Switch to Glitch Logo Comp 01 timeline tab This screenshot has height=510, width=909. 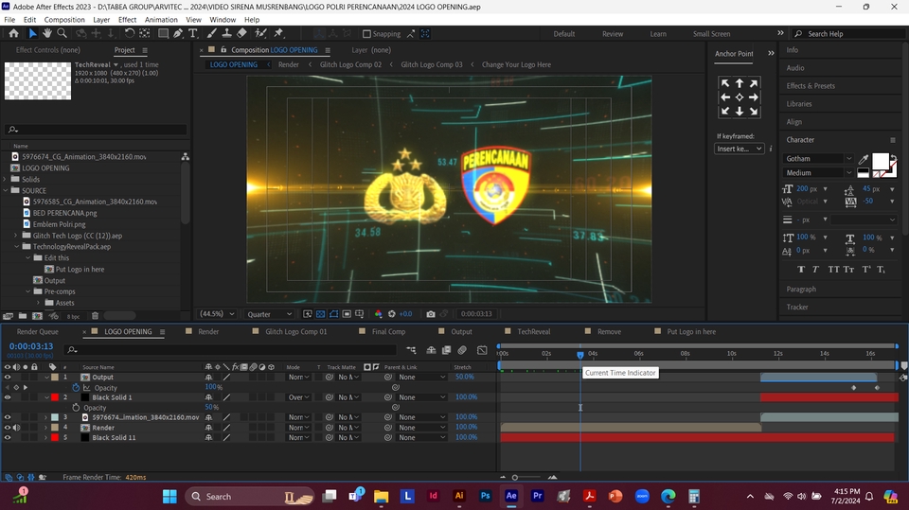295,332
